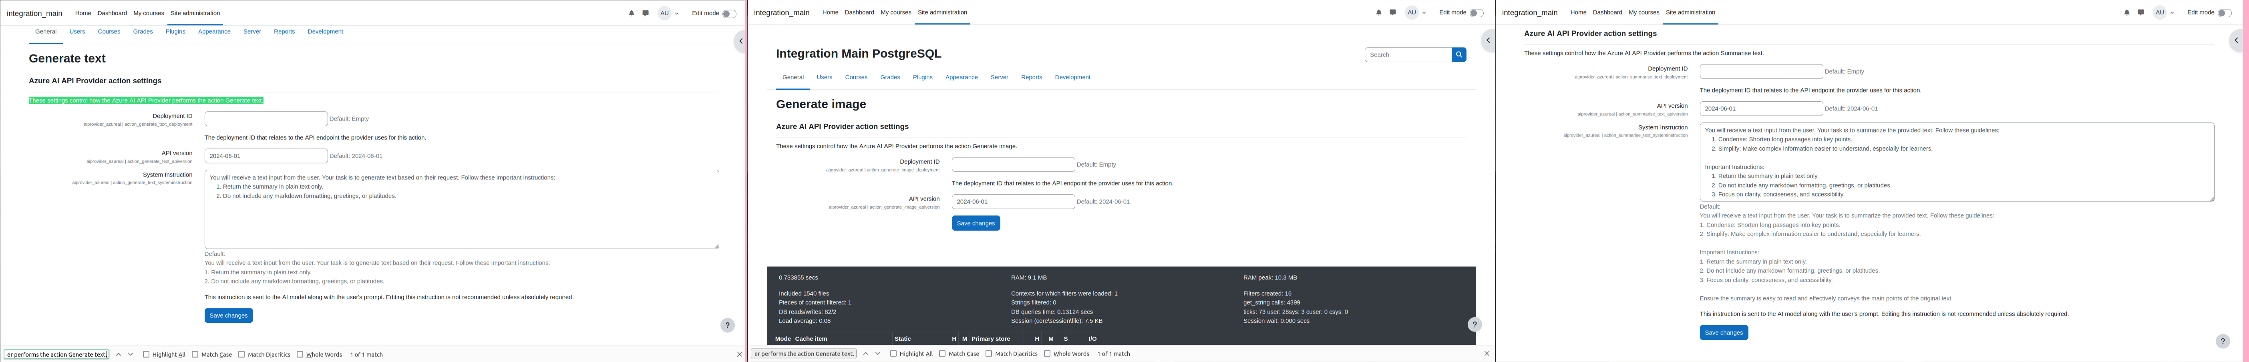Image resolution: width=2249 pixels, height=362 pixels.
Task: Open block drawer arrow in right window
Action: click(2236, 40)
